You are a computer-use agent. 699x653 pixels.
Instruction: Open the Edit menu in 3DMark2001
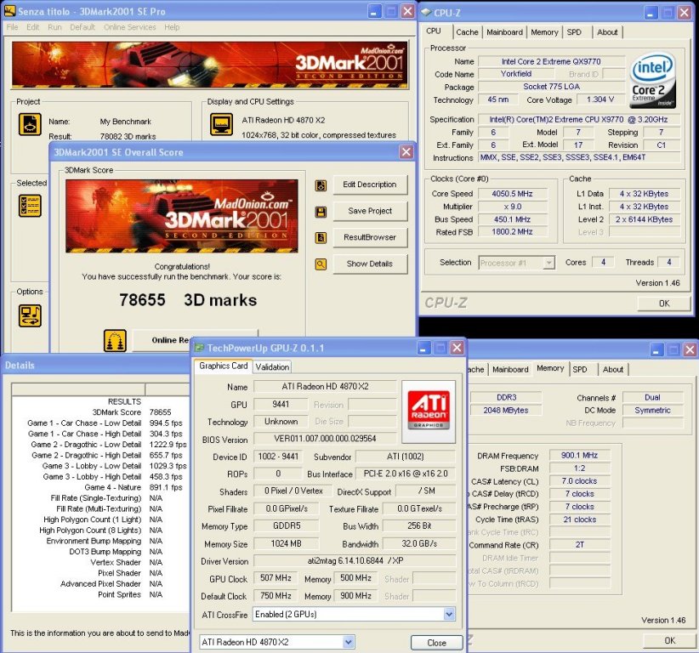pyautogui.click(x=33, y=27)
